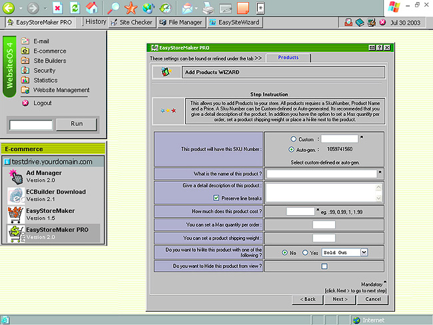Click the History clock icon in toolbar
The height and width of the screenshot is (325, 433).
(x=166, y=8)
